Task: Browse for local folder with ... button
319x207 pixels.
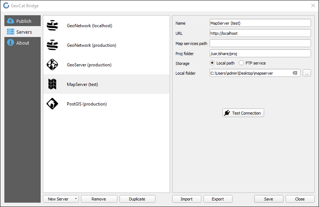Action: coord(307,73)
